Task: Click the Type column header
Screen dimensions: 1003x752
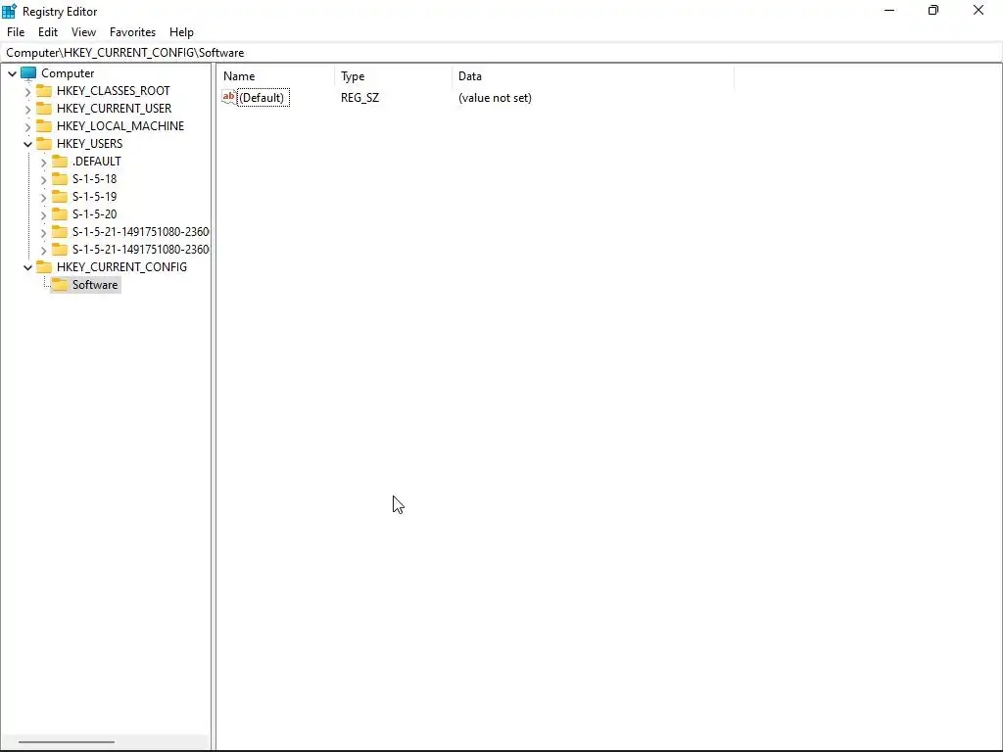Action: click(394, 76)
